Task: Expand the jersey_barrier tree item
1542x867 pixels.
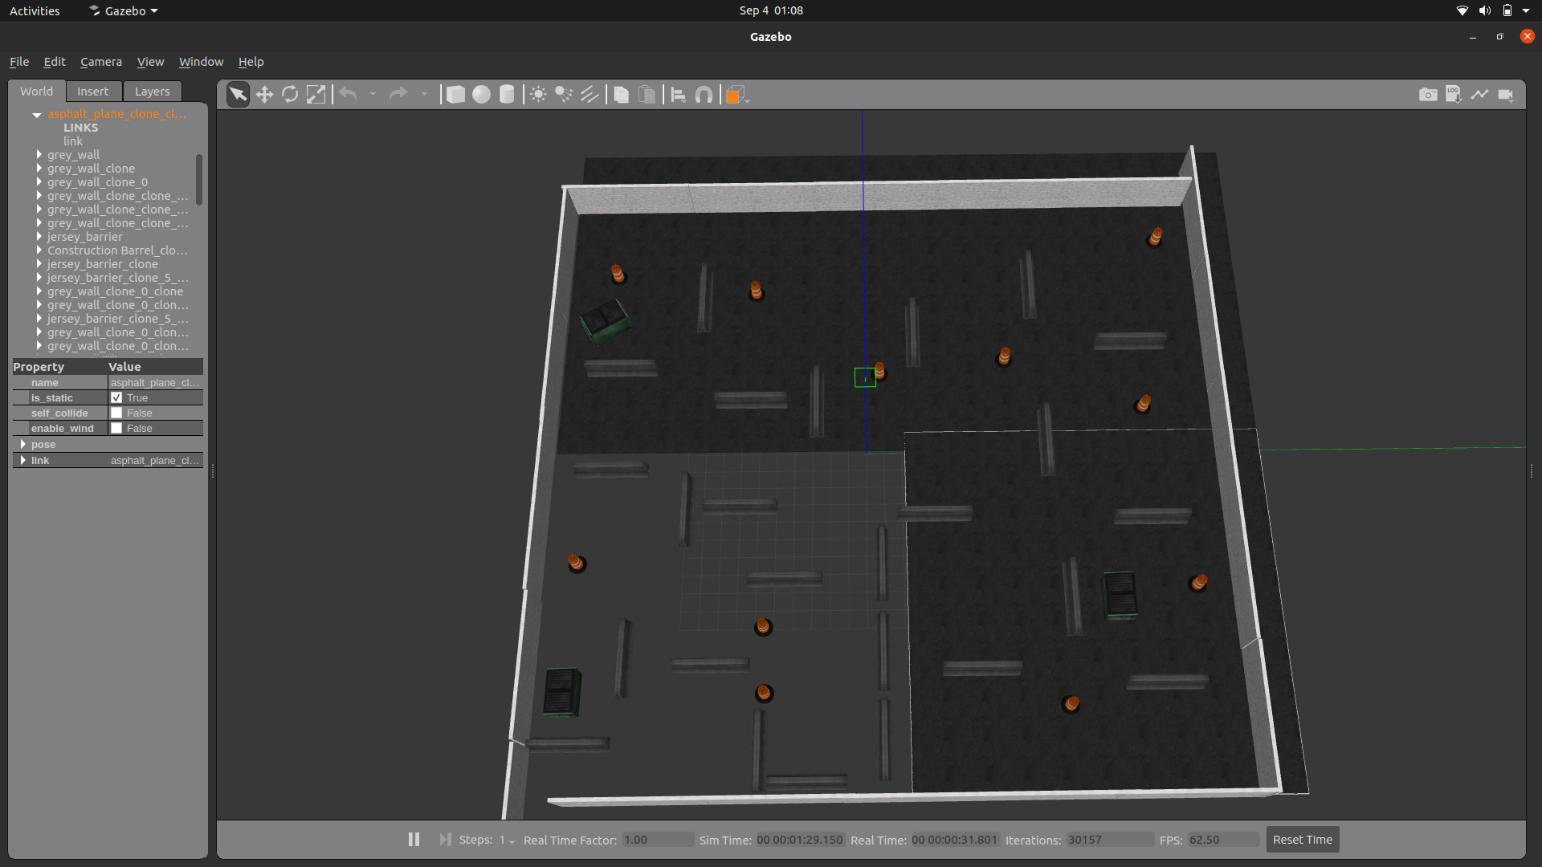Action: coord(39,237)
